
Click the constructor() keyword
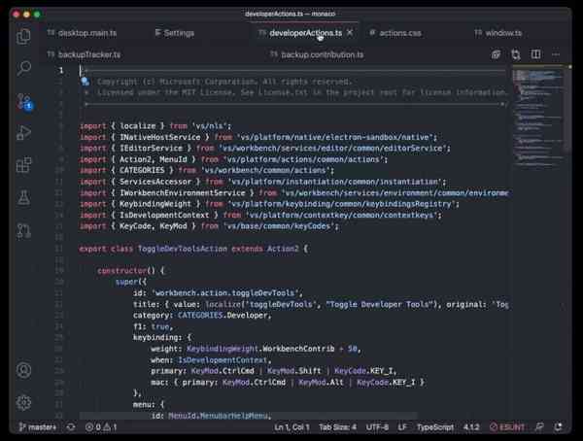pyautogui.click(x=126, y=271)
